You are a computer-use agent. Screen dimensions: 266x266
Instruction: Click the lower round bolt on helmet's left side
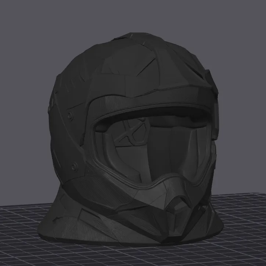pos(75,166)
